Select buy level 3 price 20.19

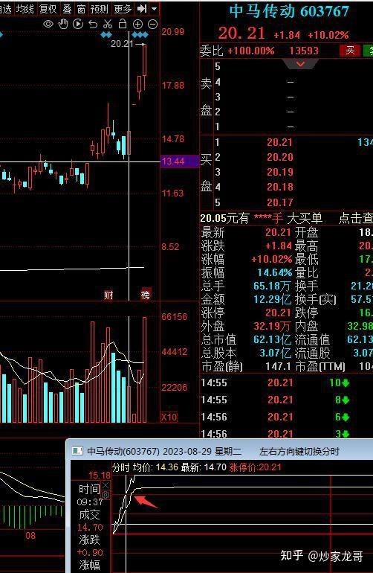(x=279, y=172)
